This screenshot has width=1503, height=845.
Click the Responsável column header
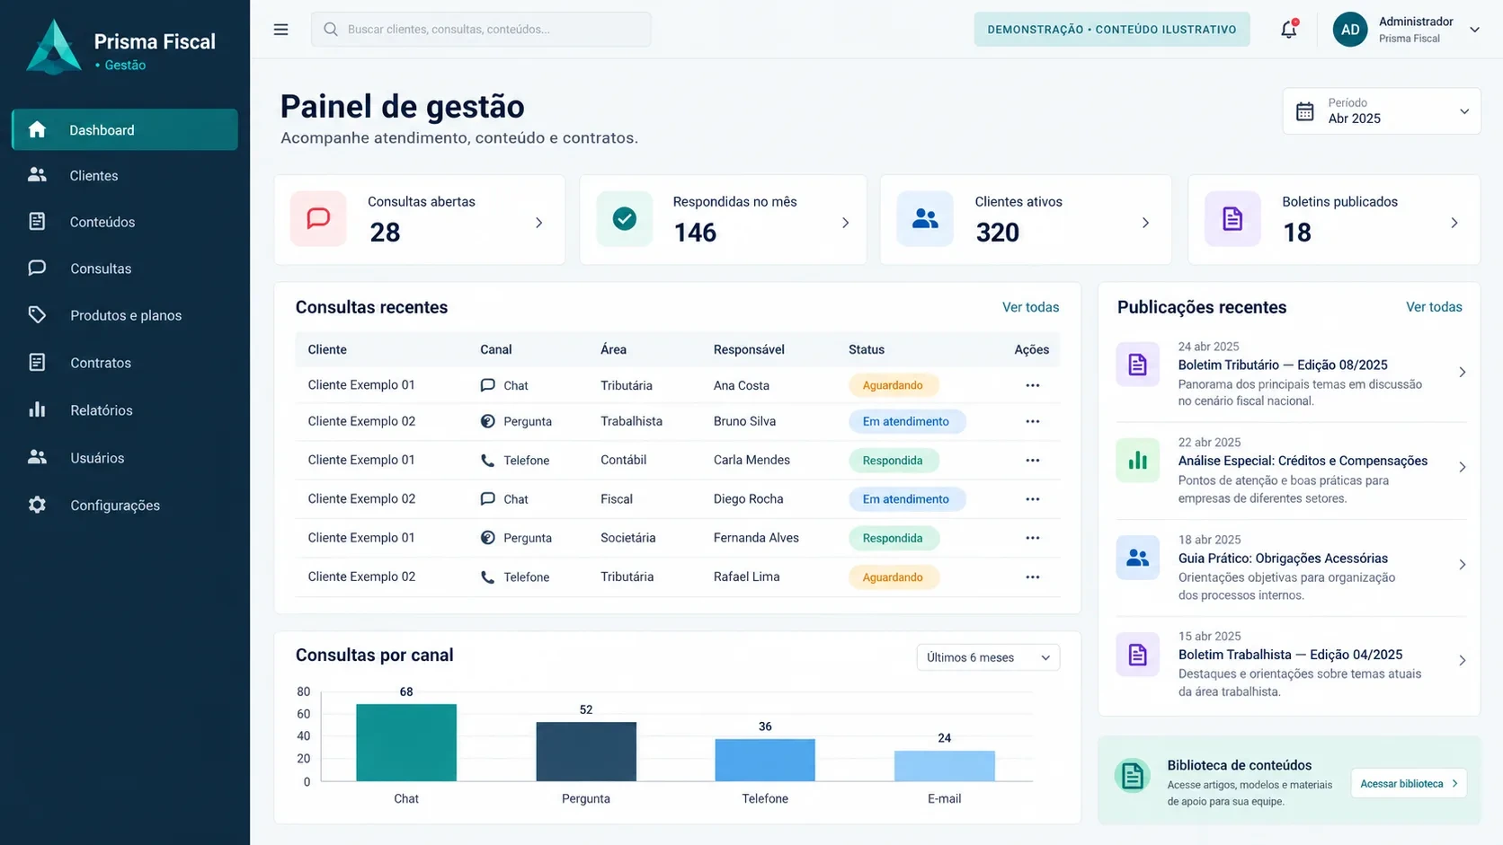(749, 349)
